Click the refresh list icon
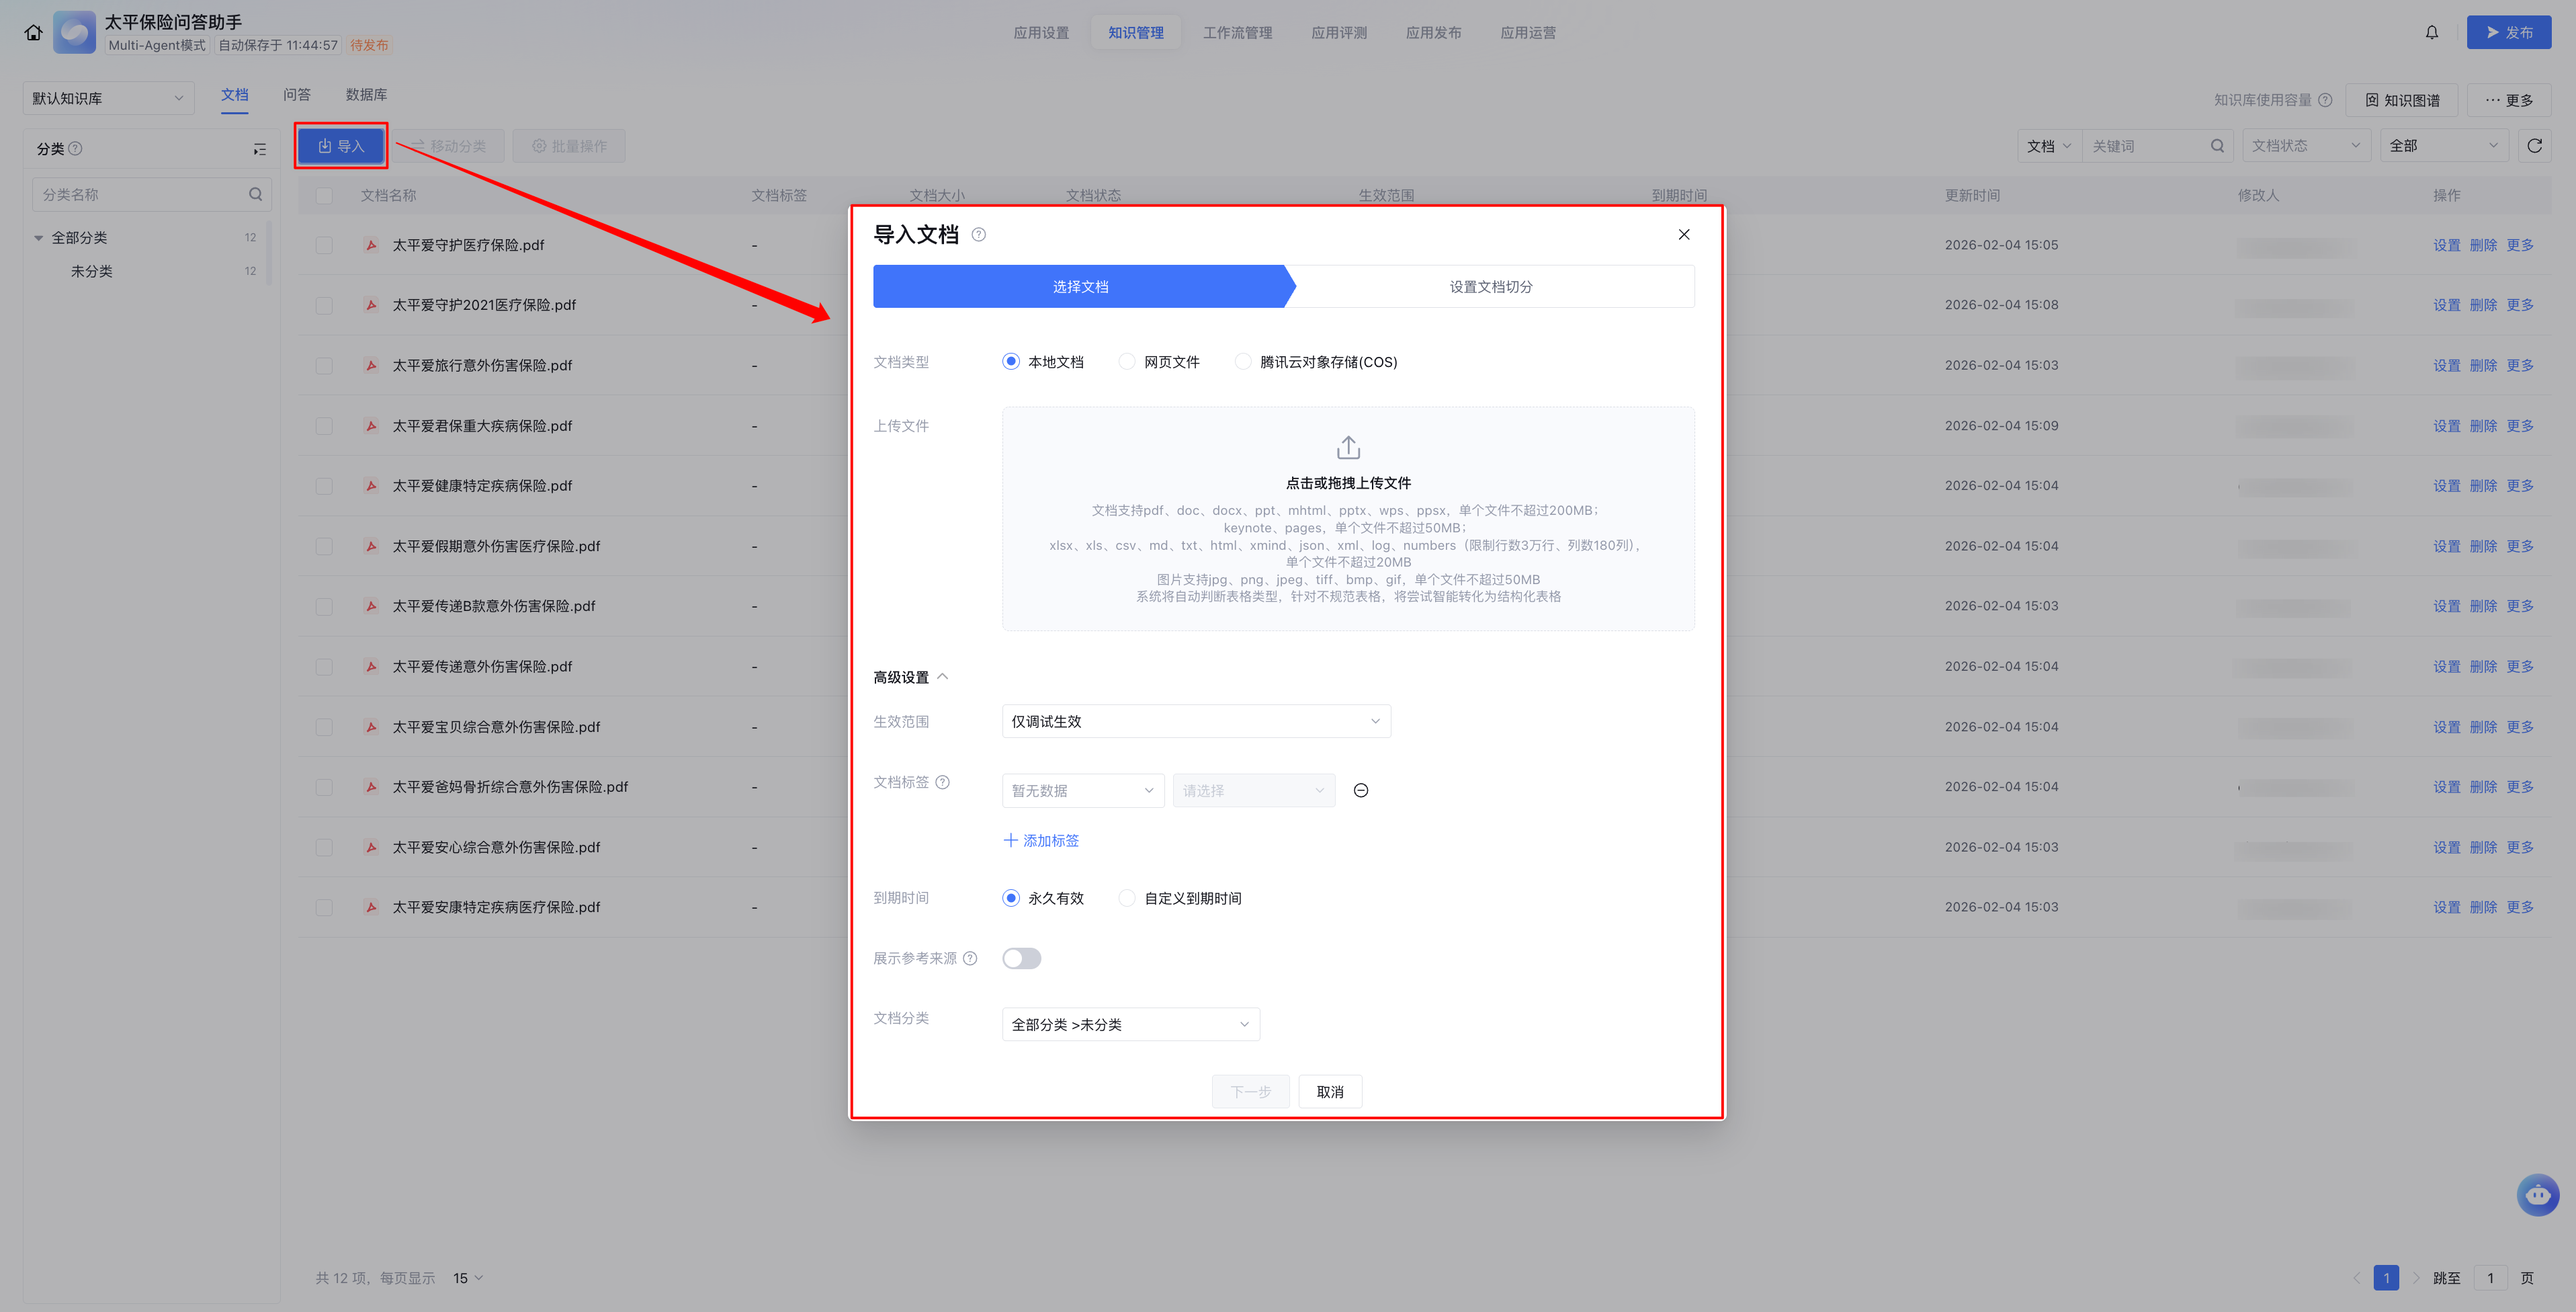 2534,146
